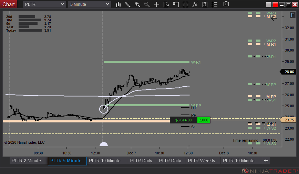Add a new tab with plus button
The width and height of the screenshot is (299, 174).
tap(266, 161)
